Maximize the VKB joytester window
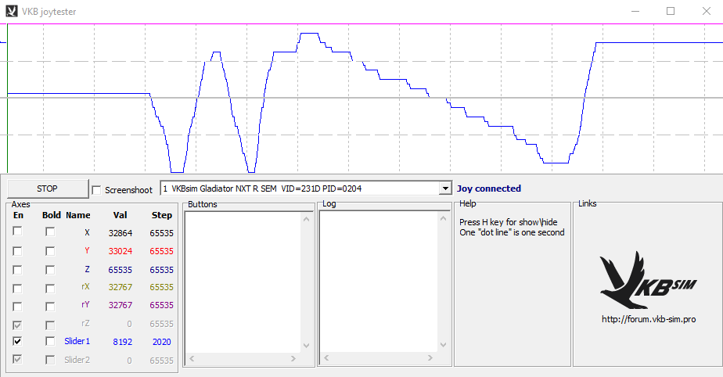This screenshot has width=723, height=377. (x=671, y=11)
